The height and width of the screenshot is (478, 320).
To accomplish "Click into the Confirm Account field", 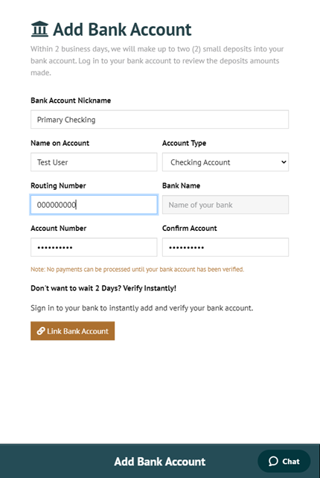I will [x=225, y=247].
